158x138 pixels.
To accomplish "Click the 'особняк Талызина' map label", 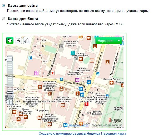I will tap(97, 113).
